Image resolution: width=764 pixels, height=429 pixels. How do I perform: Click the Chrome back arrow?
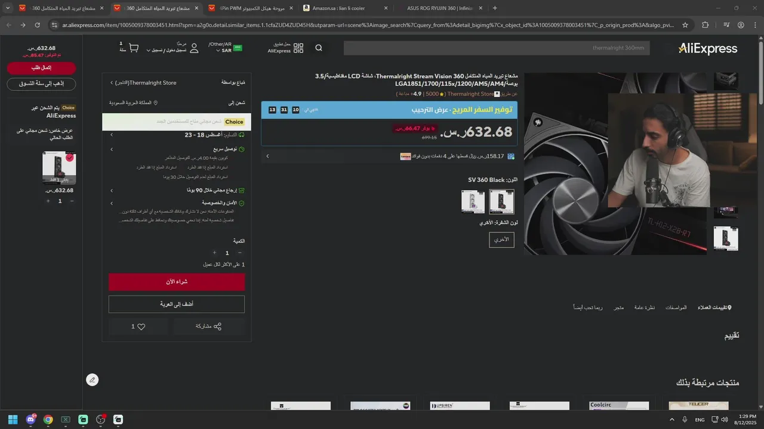(x=9, y=25)
